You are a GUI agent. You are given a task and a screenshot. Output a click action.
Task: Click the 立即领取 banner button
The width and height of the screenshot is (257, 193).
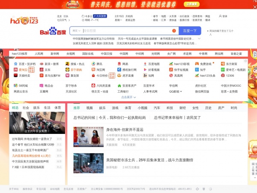point(191,4)
